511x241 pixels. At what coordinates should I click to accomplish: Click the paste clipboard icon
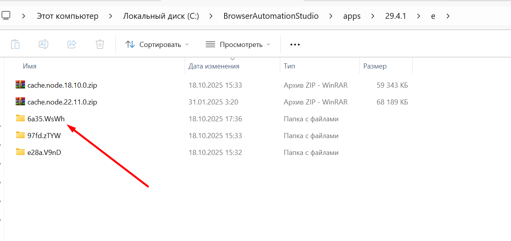[x=15, y=44]
